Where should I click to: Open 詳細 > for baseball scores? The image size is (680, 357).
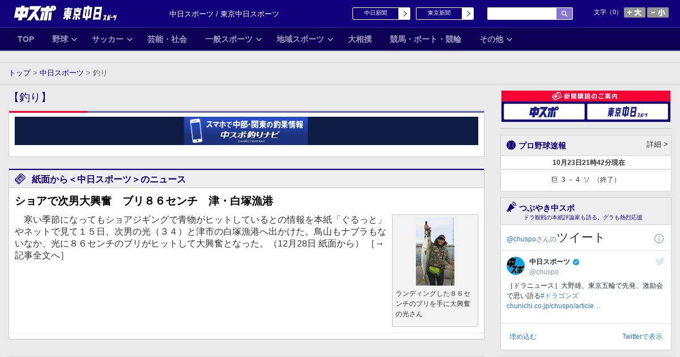(657, 144)
